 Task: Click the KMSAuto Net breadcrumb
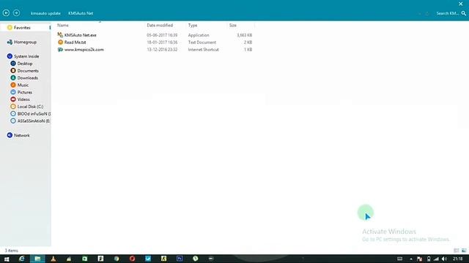click(81, 13)
